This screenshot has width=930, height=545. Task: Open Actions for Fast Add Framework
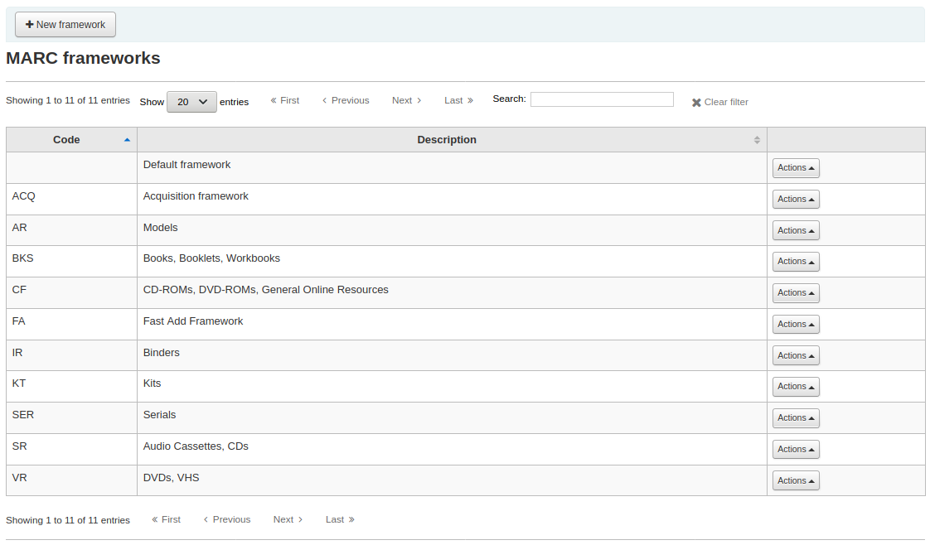tap(796, 325)
